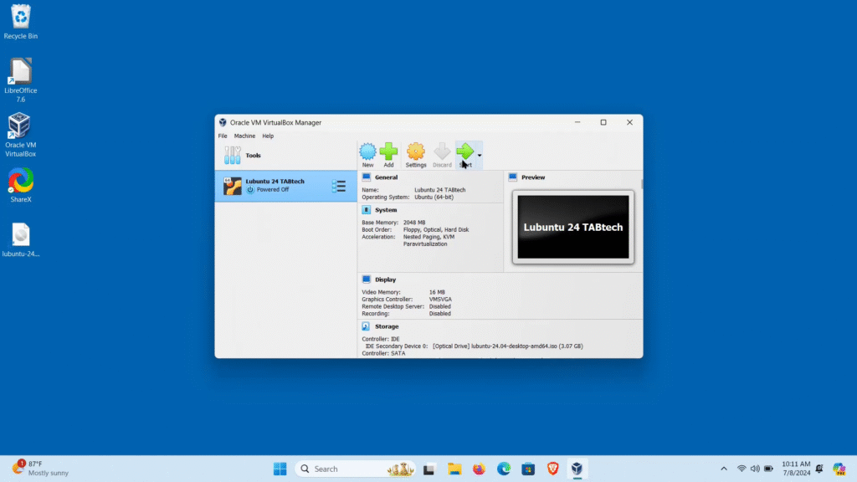
Task: Open the Lubuntu 24 TABtech machine tools menu
Action: pyautogui.click(x=339, y=186)
